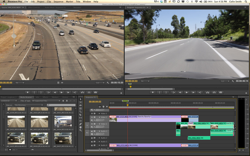Click Overwrite button in Source monitor
Screen dimensions: 250x156
(89, 93)
